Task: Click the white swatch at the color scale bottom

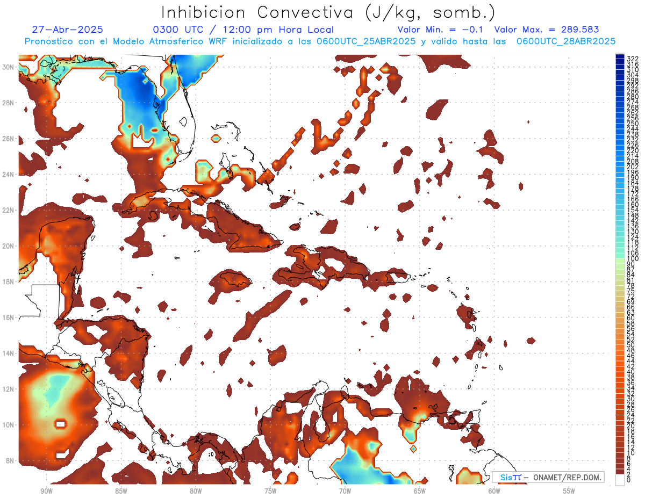Action: 620,480
